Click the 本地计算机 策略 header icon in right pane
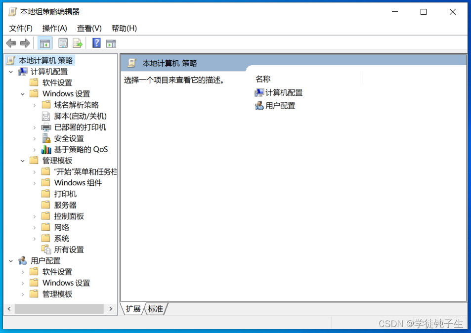 point(131,63)
